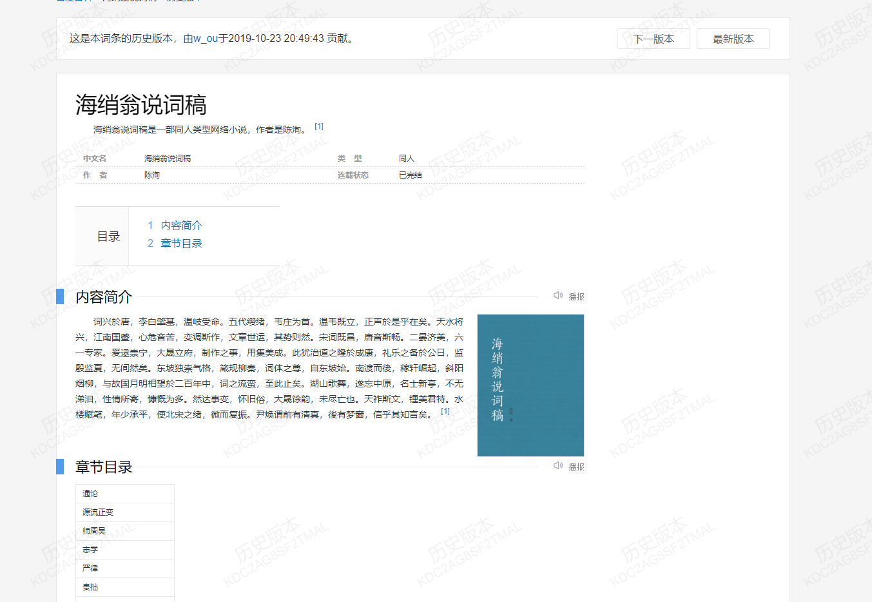Click reference [1] at end of 内容简介 paragraph
This screenshot has height=602, width=872.
click(x=445, y=411)
